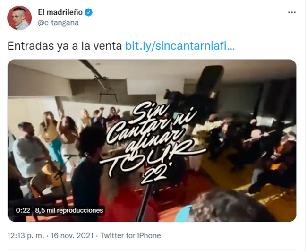Image resolution: width=307 pixels, height=251 pixels.
Task: Click the 0:22 video duration badge
Action: pos(23,210)
